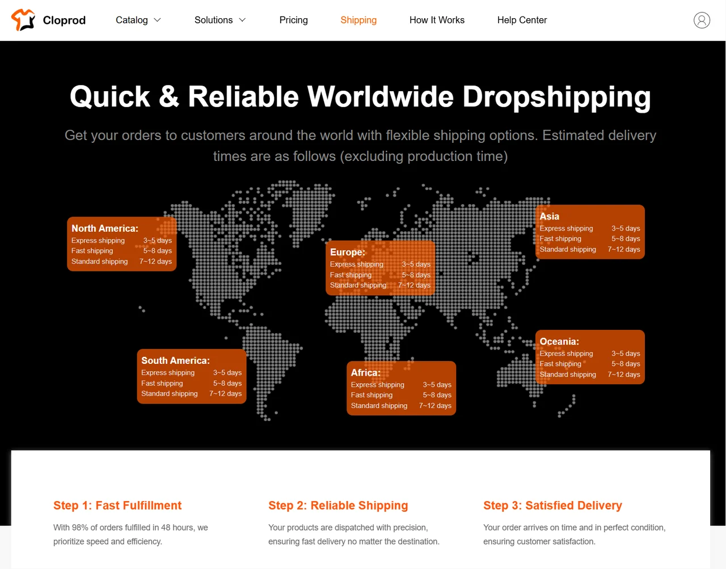Click the Step 2: Reliable Shipping heading

[338, 506]
